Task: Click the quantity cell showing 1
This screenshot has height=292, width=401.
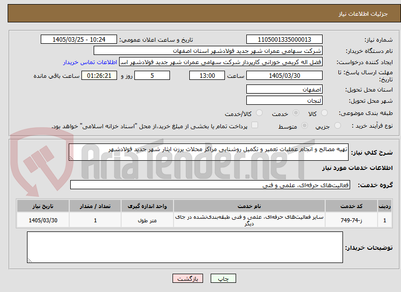Action: coord(95,220)
